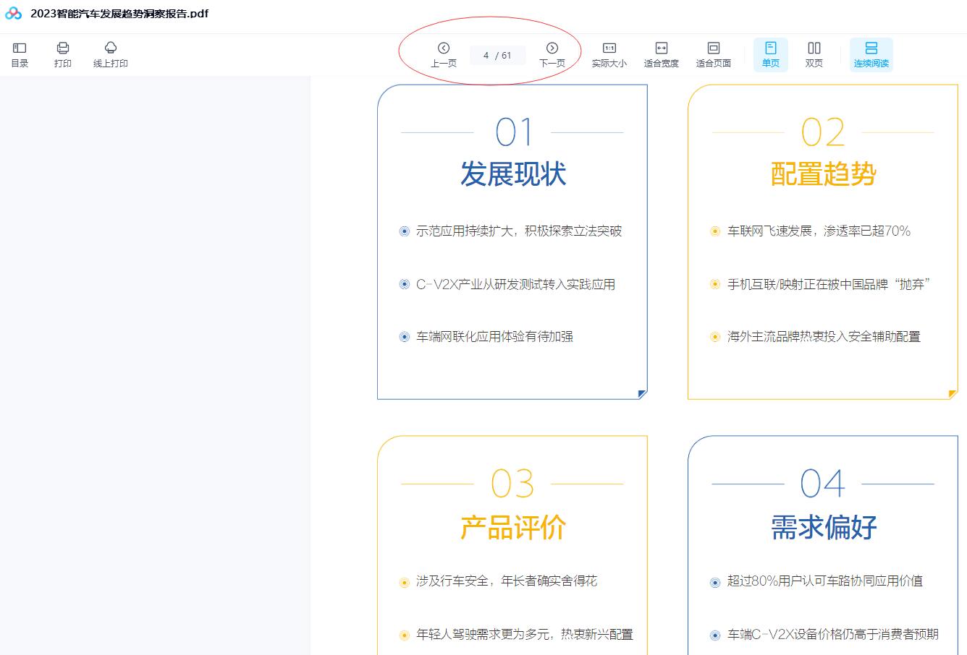This screenshot has width=967, height=655.
Task: Click the 产品评价 section heading
Action: click(513, 528)
